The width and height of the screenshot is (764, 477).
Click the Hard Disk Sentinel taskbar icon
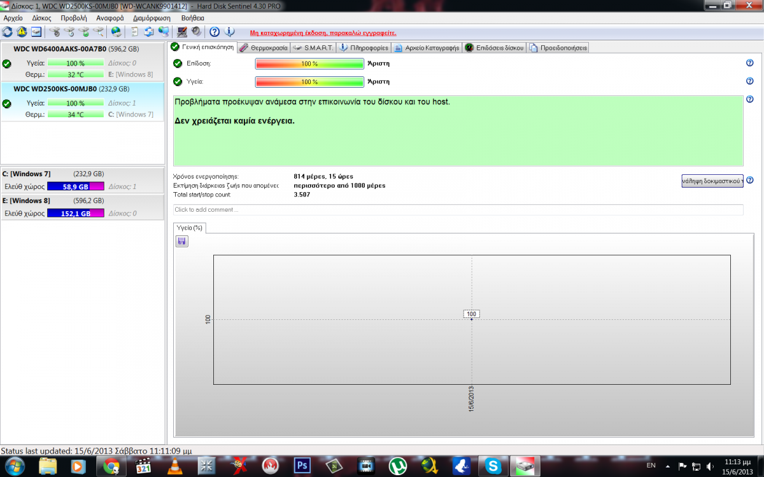526,466
